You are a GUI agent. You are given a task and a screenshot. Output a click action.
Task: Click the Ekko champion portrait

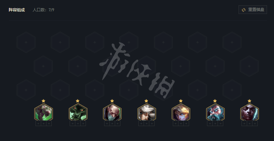tap(249, 112)
